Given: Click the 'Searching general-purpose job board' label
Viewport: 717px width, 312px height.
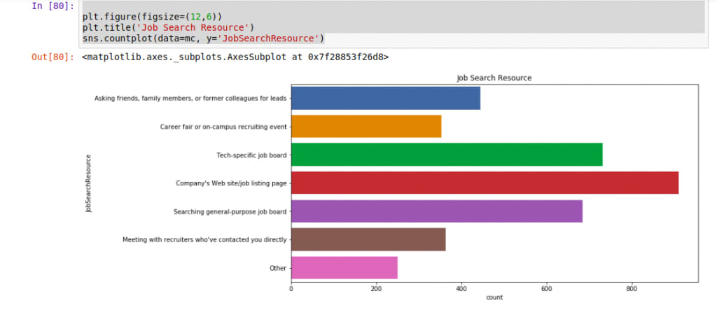Looking at the screenshot, I should [230, 211].
